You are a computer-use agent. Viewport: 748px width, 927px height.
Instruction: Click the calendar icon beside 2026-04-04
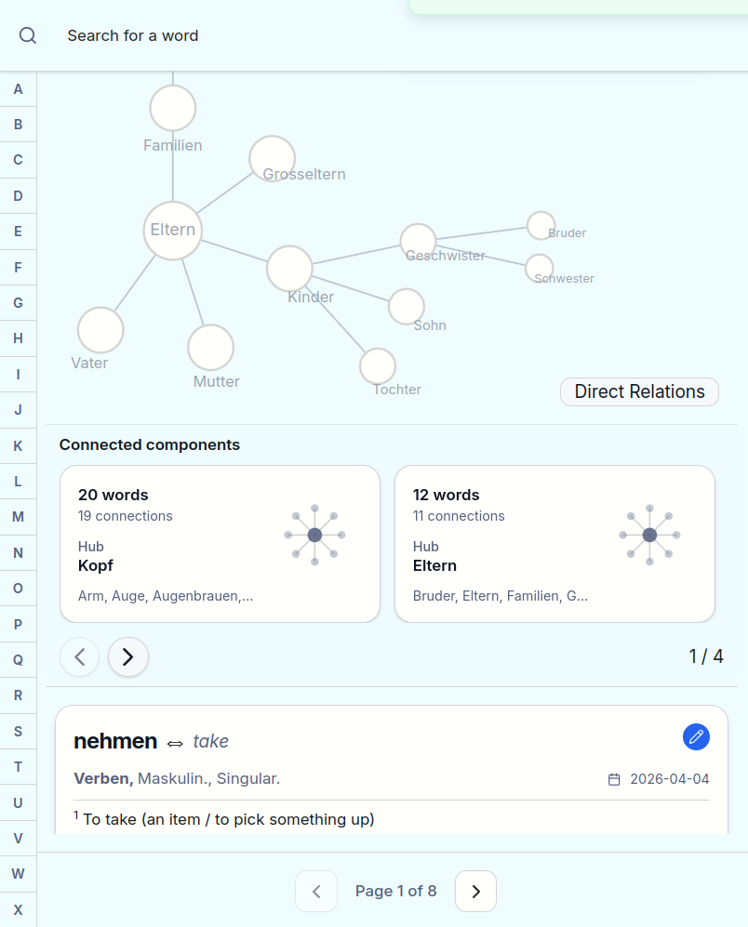[614, 779]
